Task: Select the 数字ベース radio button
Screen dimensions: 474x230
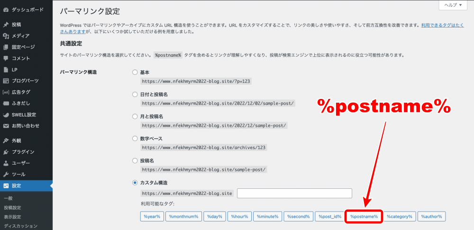Action: coord(135,139)
